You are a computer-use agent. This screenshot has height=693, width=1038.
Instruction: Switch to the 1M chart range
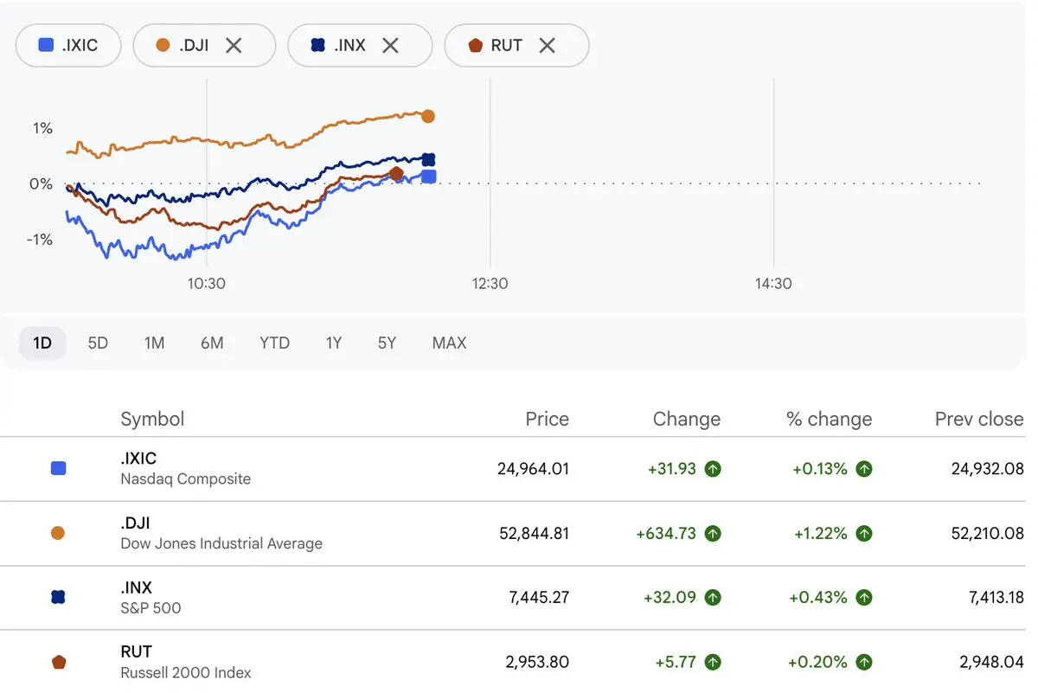tap(154, 343)
